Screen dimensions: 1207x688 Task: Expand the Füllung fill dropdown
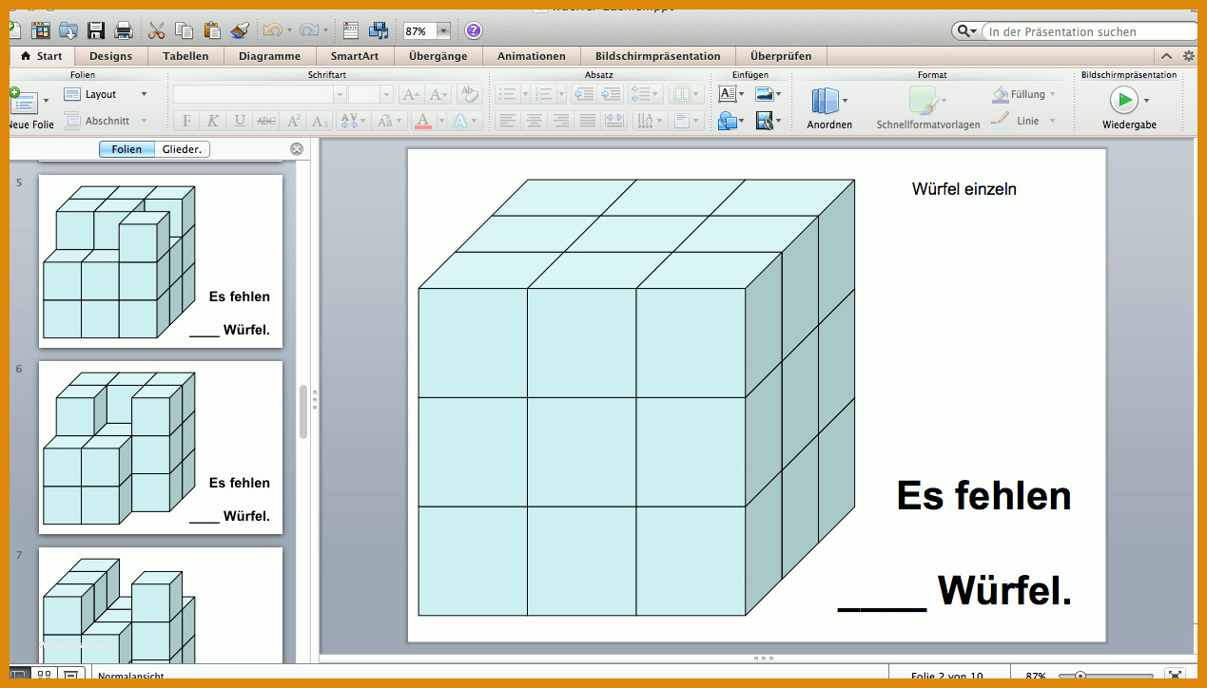point(1053,94)
